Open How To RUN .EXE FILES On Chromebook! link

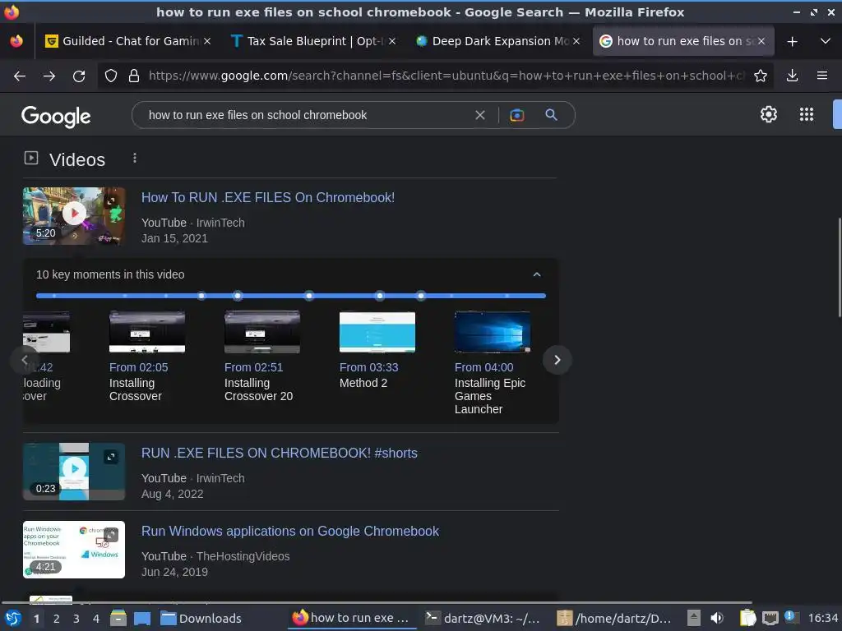tap(268, 197)
